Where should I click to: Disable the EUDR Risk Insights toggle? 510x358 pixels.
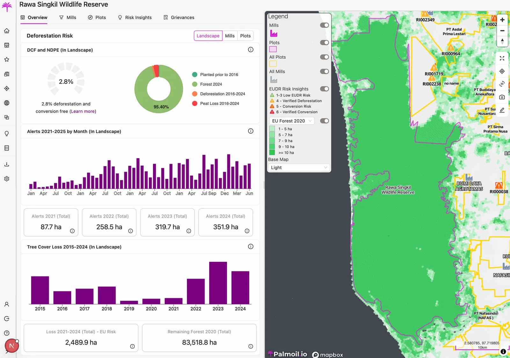pyautogui.click(x=324, y=89)
